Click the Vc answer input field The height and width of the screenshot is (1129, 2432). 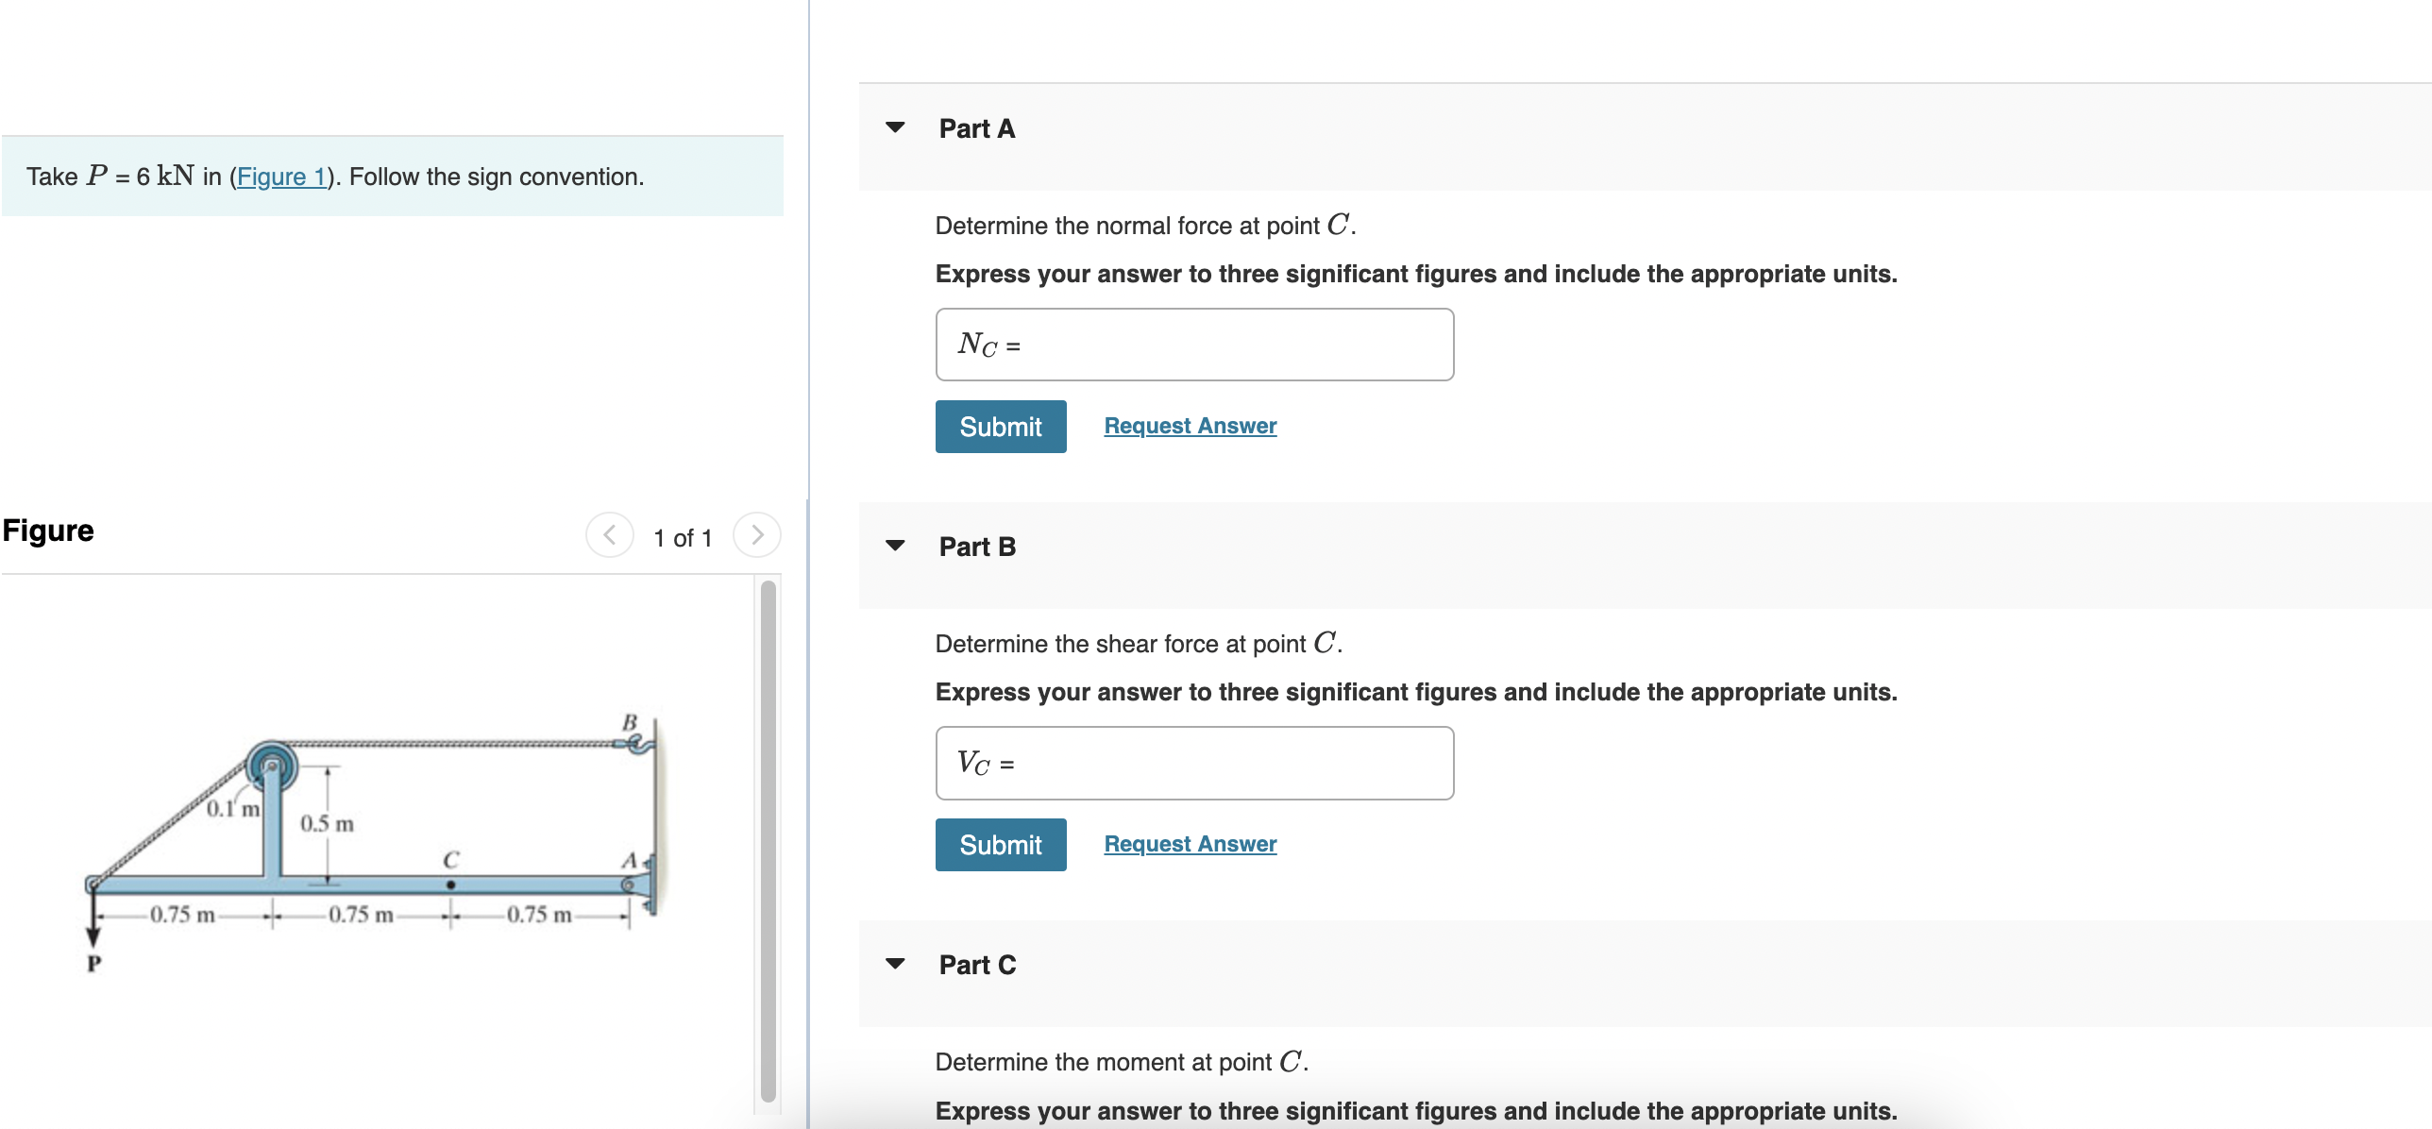(1227, 763)
